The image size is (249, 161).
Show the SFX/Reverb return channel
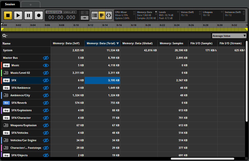[x=46, y=103]
